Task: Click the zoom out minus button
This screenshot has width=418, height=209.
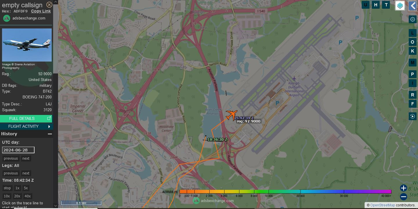Action: click(x=403, y=197)
